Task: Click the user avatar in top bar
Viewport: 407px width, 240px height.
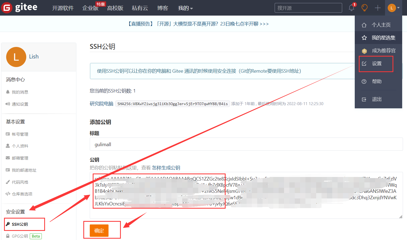Action: 392,8
